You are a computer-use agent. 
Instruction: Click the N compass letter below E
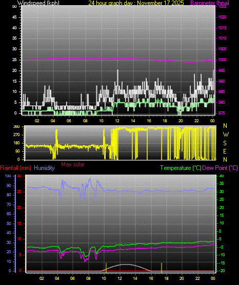[x=225, y=160]
